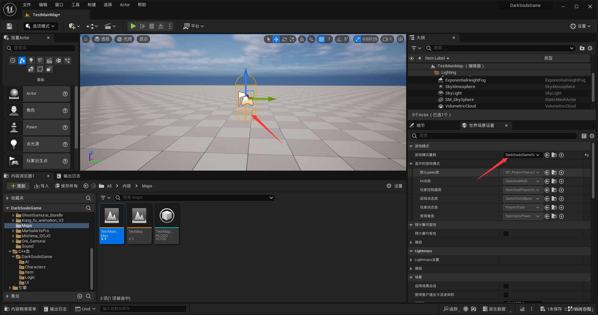Switch to the Output Log tab
Screen dimensions: 598x315
tap(68, 176)
